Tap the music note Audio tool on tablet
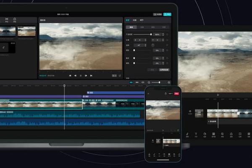The width and height of the screenshot is (252, 168). tap(187, 135)
